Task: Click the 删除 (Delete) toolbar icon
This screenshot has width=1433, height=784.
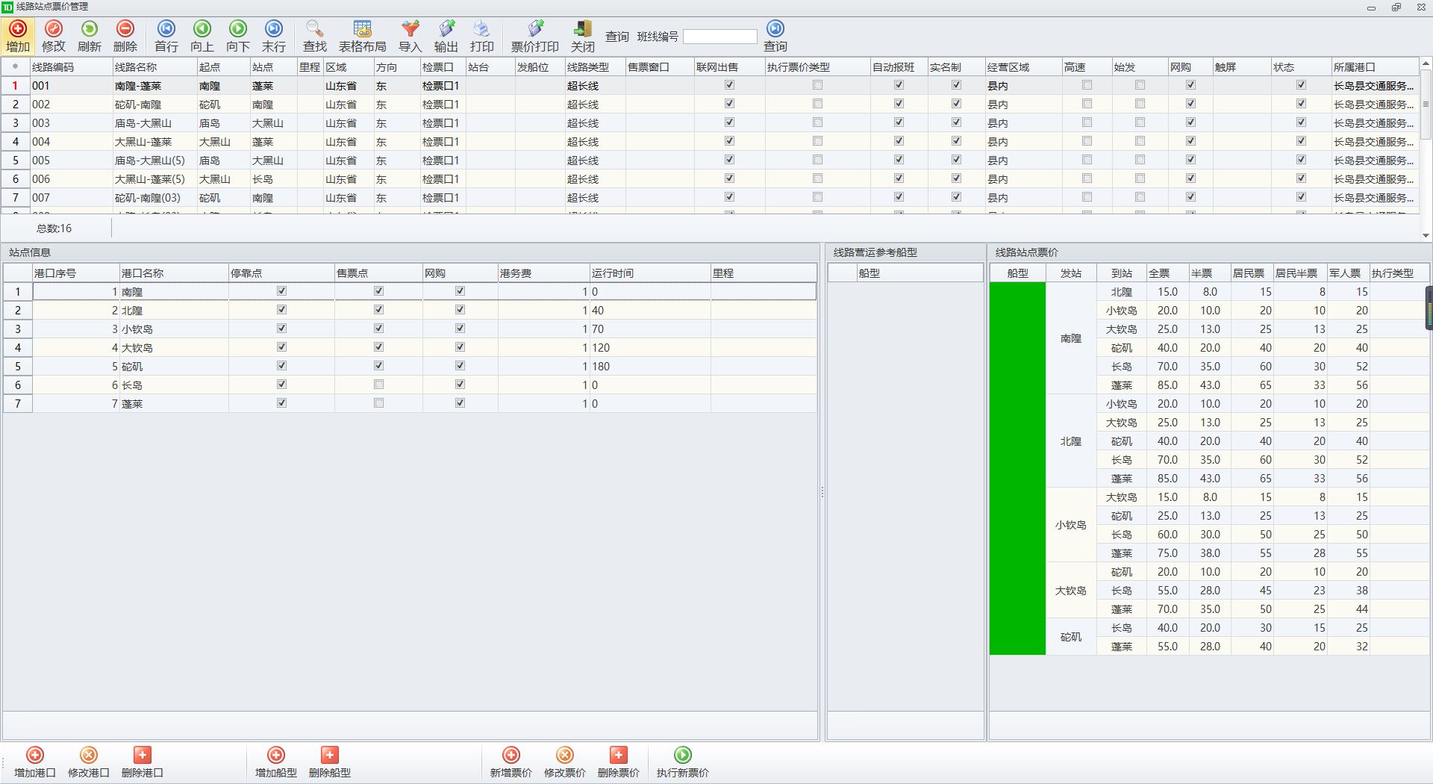Action: click(125, 30)
